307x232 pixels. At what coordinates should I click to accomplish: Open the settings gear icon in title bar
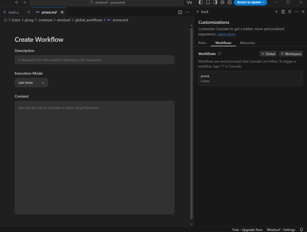(222, 2)
